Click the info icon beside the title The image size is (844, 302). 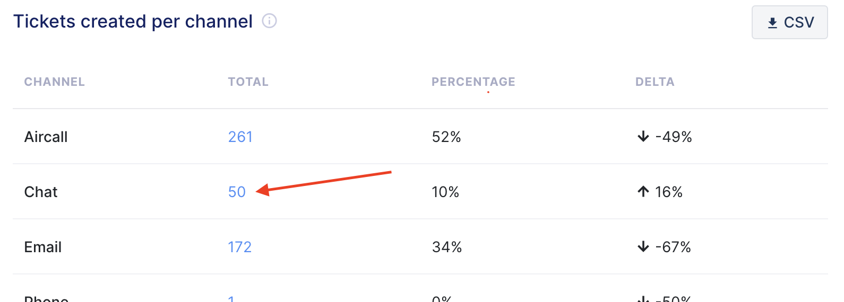(x=270, y=21)
